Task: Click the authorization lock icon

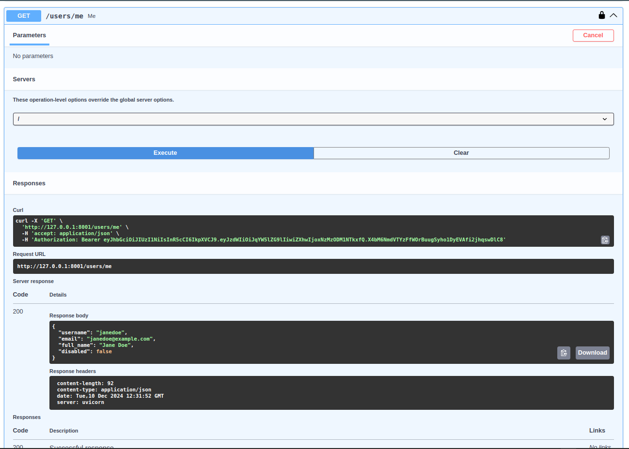Action: [x=601, y=15]
